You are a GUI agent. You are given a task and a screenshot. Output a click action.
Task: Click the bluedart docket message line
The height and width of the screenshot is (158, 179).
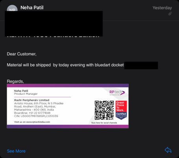65,65
